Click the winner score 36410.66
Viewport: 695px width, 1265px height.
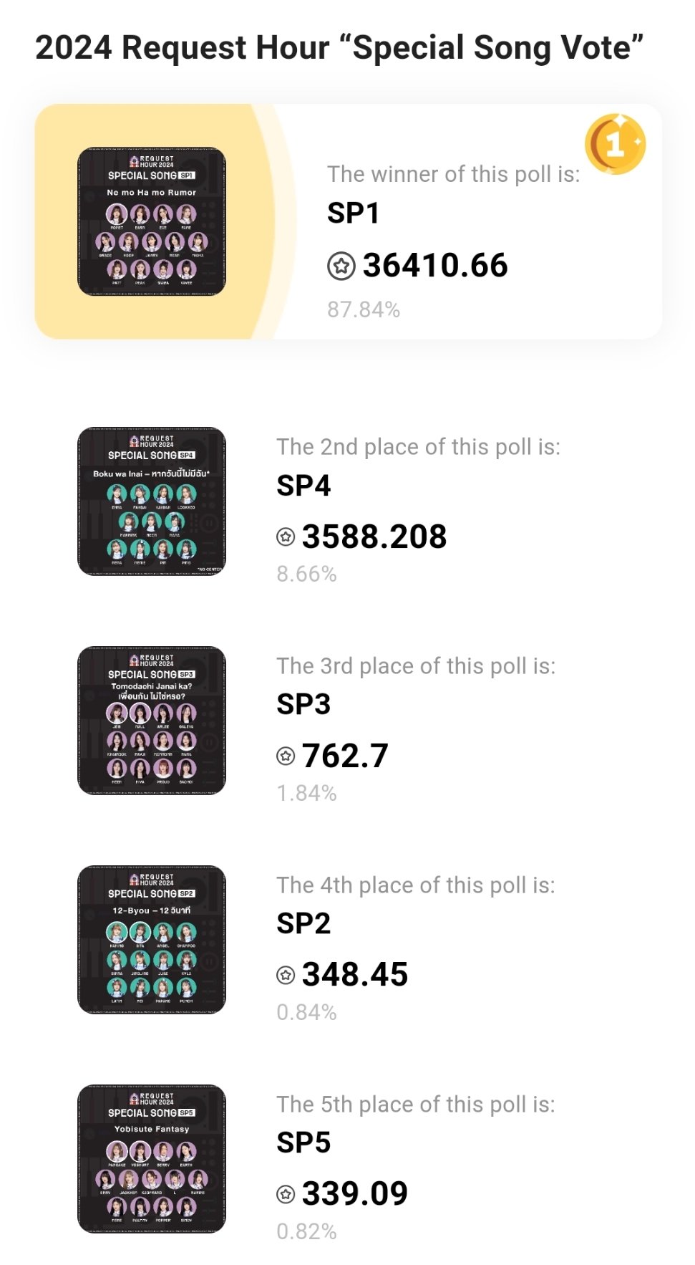click(435, 266)
